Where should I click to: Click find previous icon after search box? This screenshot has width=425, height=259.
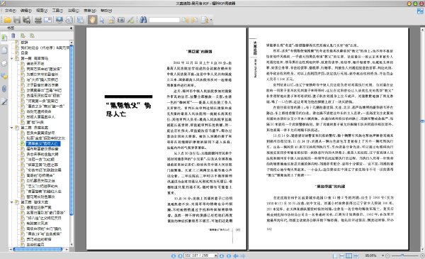click(x=186, y=20)
